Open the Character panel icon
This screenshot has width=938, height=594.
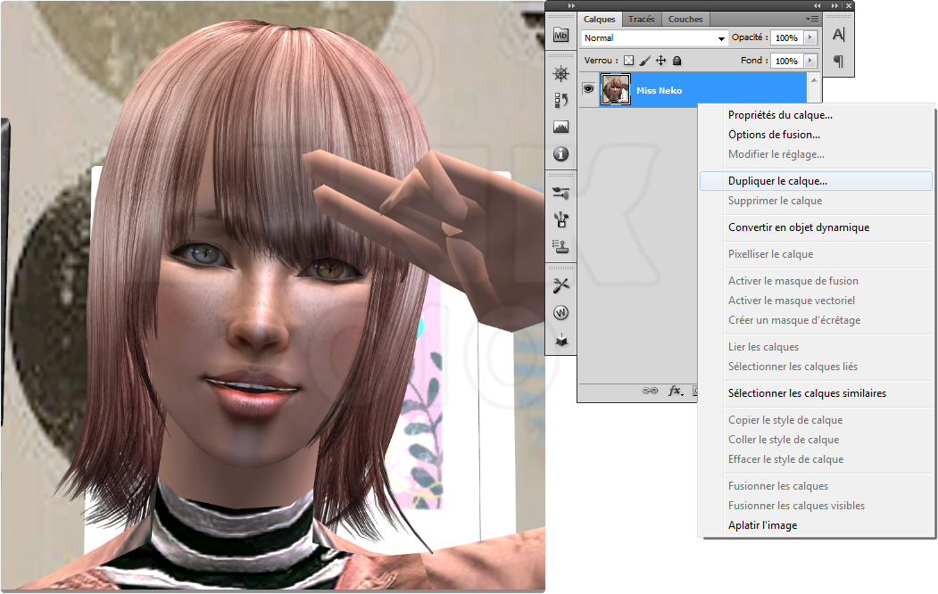tap(838, 35)
